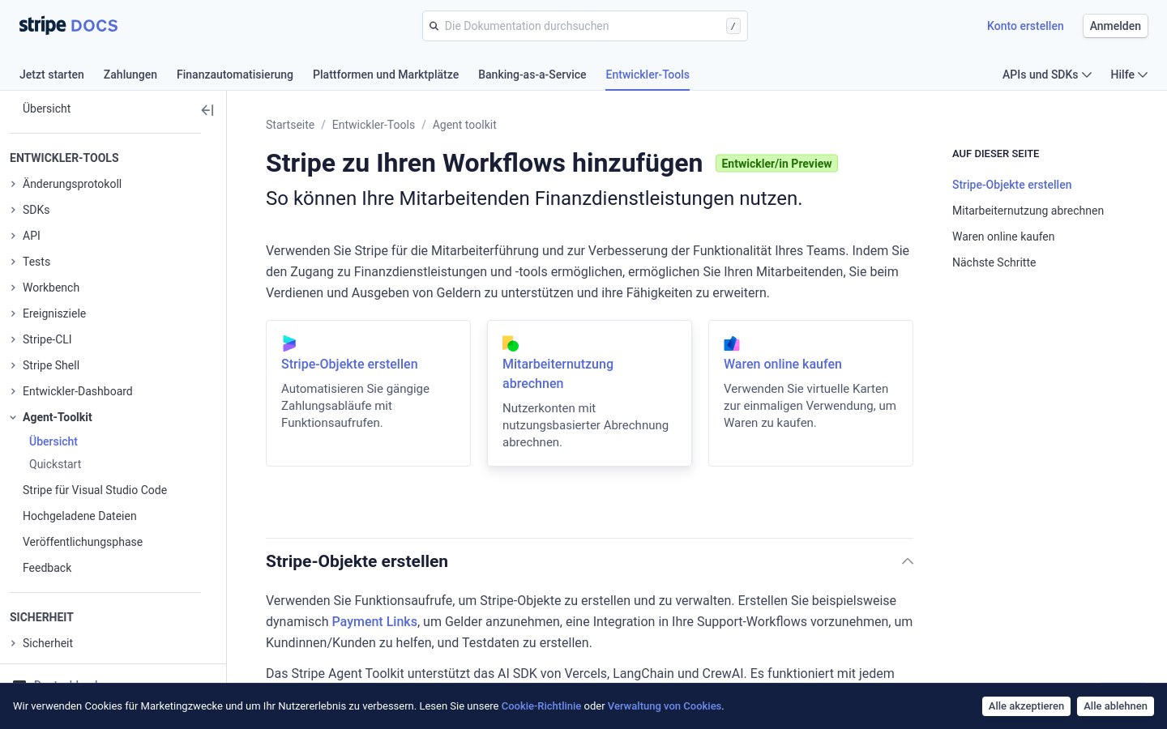Click the Konto erstellen link
This screenshot has height=729, width=1167.
(x=1025, y=26)
